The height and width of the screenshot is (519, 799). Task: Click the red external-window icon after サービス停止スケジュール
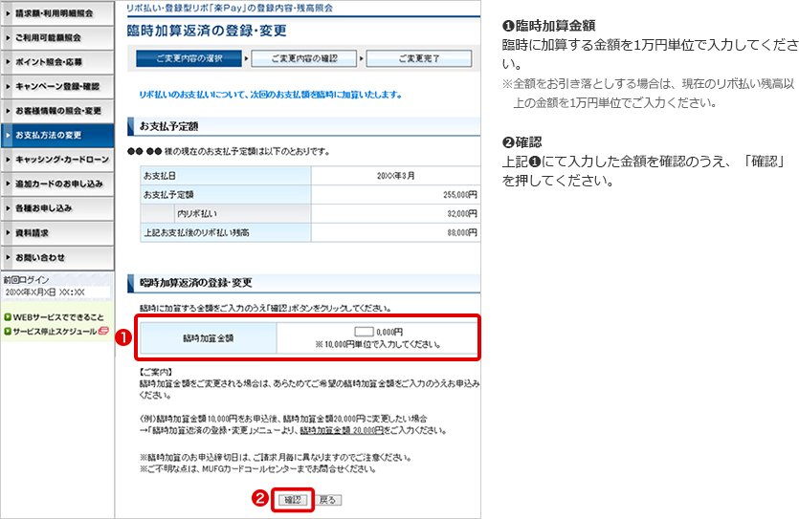[x=102, y=332]
